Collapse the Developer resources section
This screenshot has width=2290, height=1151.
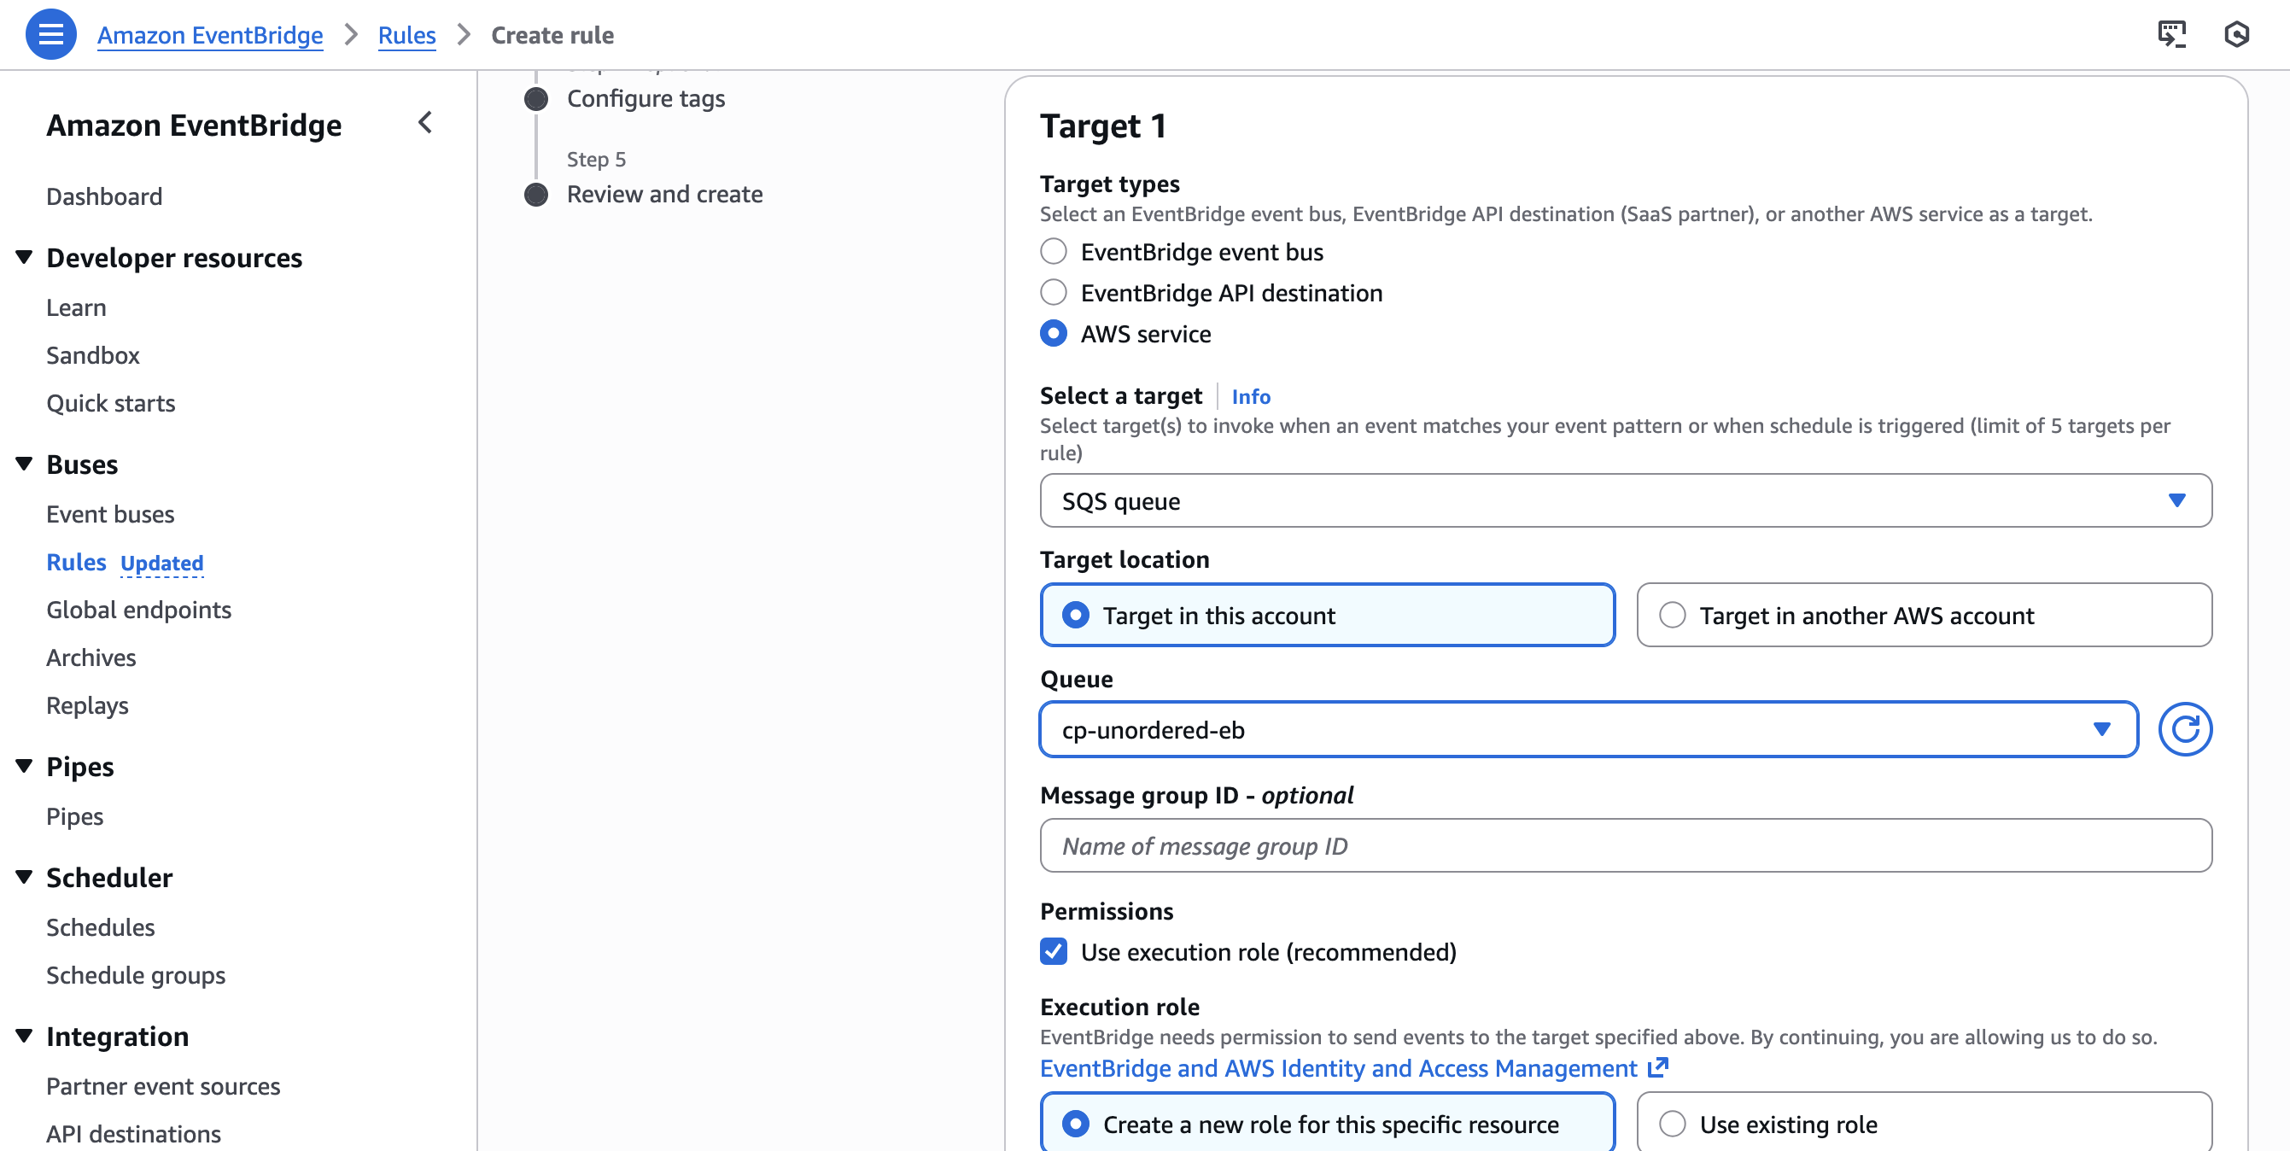pos(25,258)
